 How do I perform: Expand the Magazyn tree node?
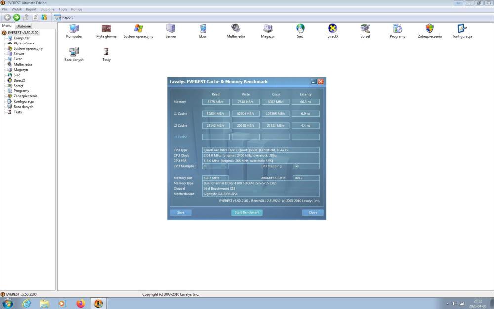click(5, 70)
